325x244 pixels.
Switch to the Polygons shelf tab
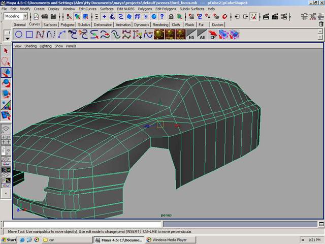click(x=67, y=24)
